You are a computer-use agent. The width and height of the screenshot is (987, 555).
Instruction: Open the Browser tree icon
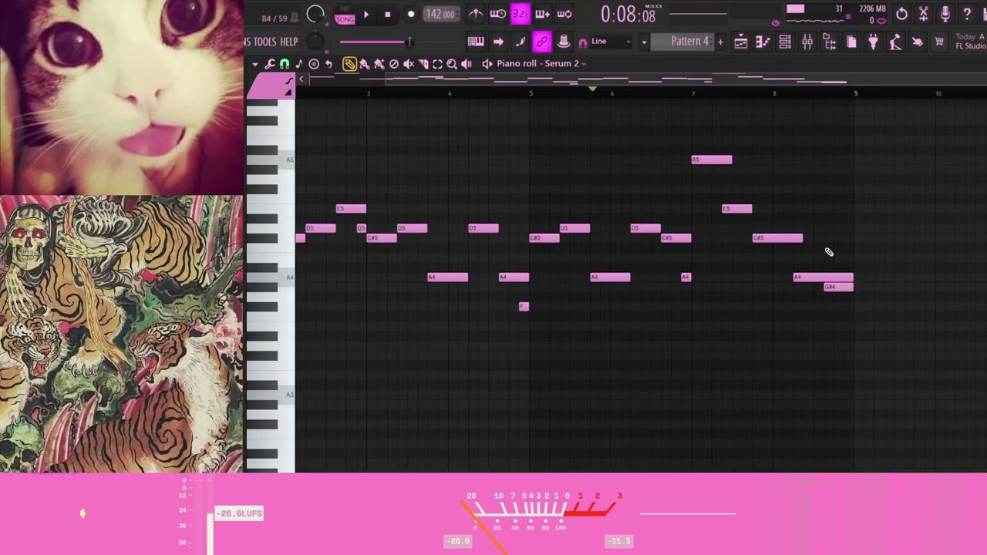829,42
